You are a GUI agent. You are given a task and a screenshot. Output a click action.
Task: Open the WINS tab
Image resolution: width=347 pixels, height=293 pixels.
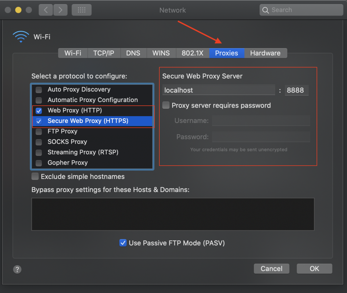pos(161,53)
